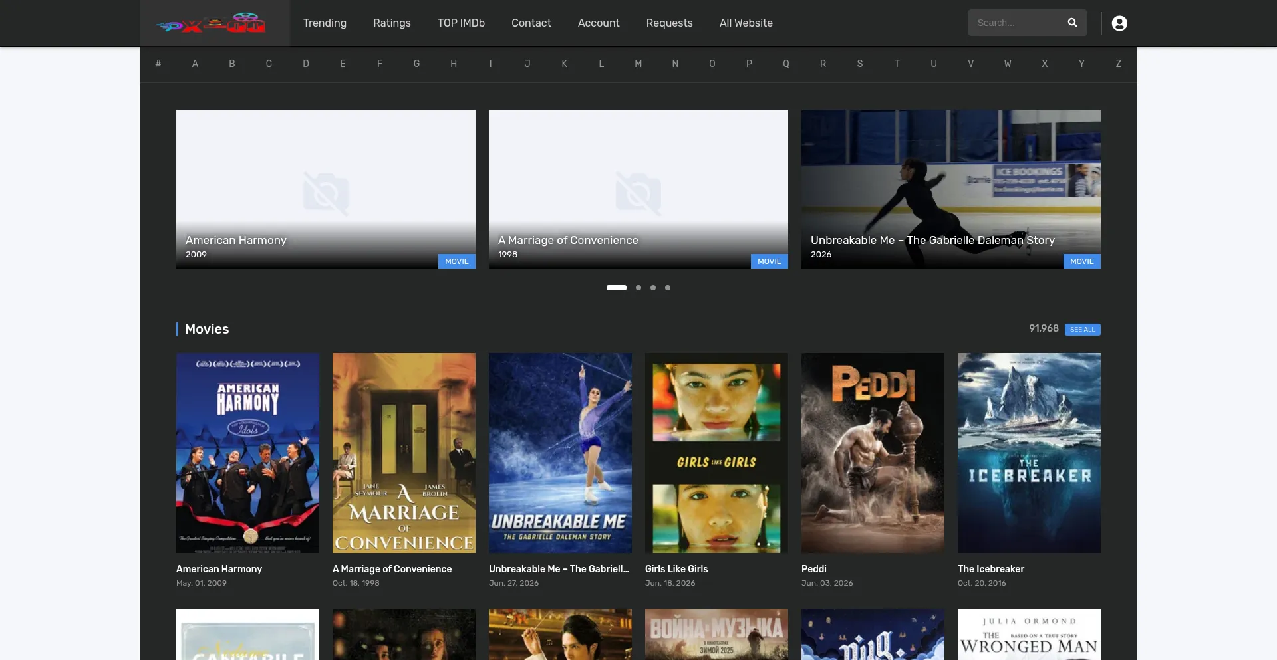Filter titles starting with letter C
This screenshot has height=660, width=1277.
tap(269, 64)
